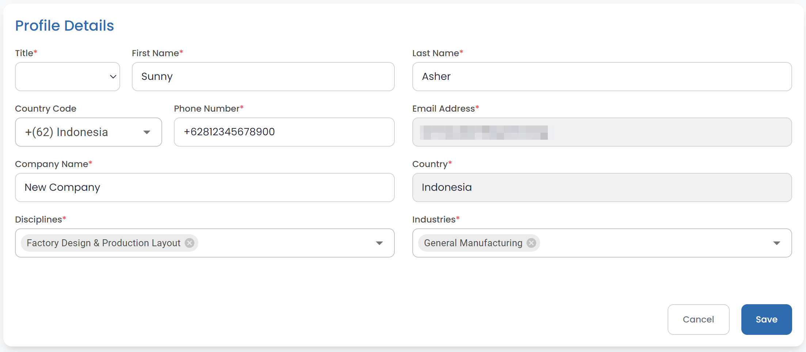Screen dimensions: 806x352
Task: Expand the Country Code dropdown arrow
Action: [x=147, y=132]
